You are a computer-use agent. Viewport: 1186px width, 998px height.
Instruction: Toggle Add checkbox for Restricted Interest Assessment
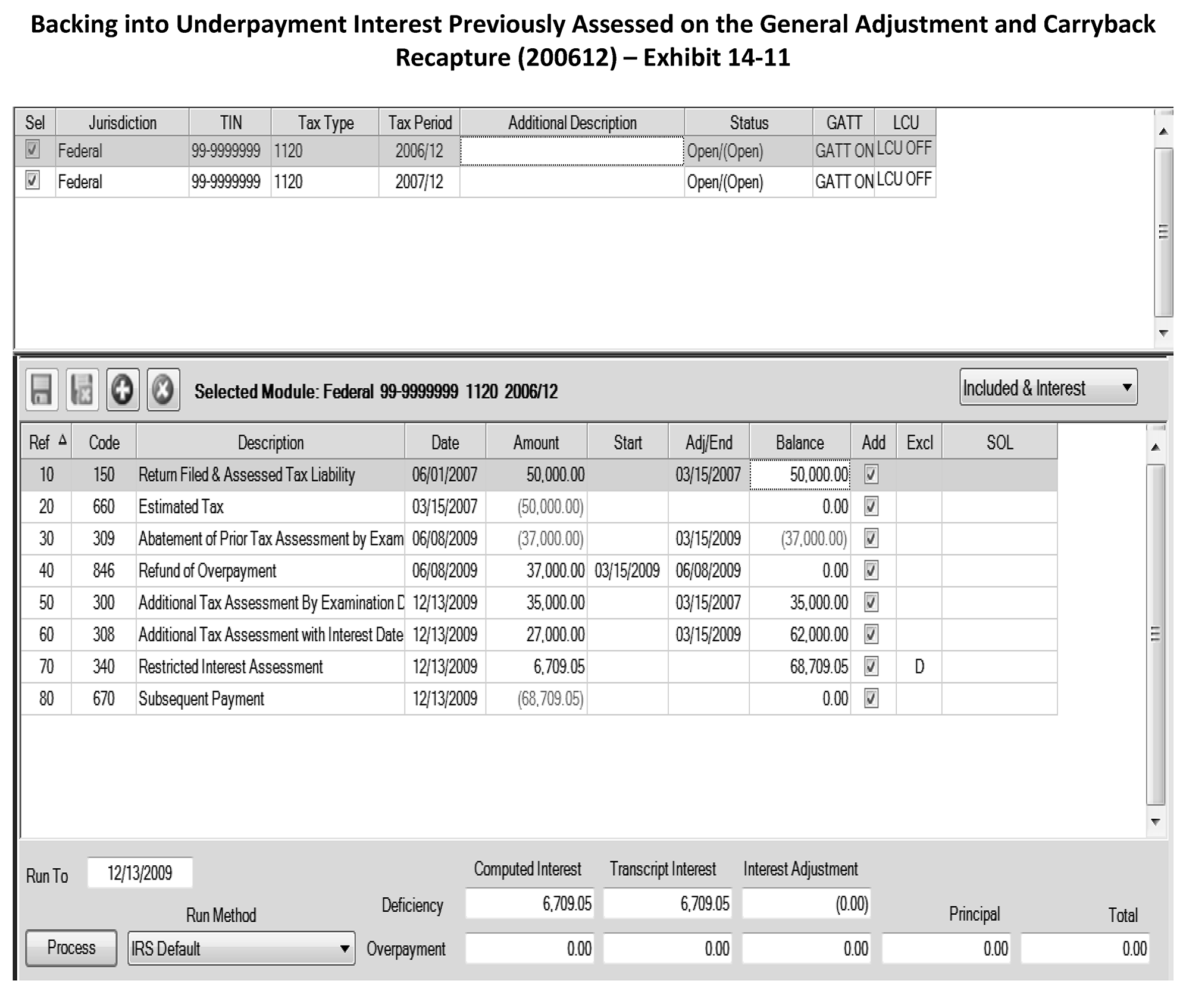point(871,666)
